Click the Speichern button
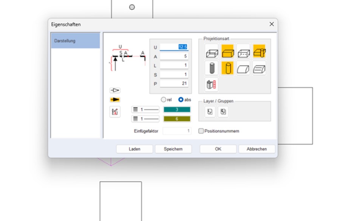The height and width of the screenshot is (221, 343). tap(173, 149)
